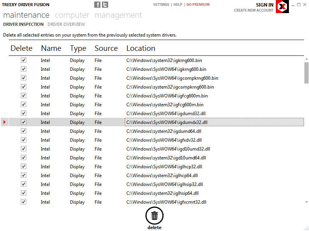The width and height of the screenshot is (309, 231).
Task: Toggle checkbox for igdumd64.dll
Action: [24, 131]
